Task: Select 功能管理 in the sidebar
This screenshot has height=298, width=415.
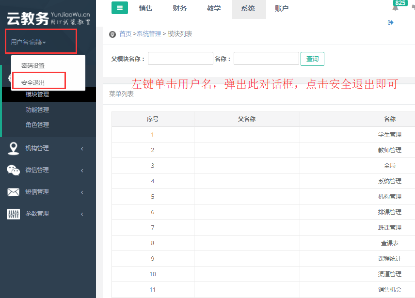Action: [x=37, y=110]
